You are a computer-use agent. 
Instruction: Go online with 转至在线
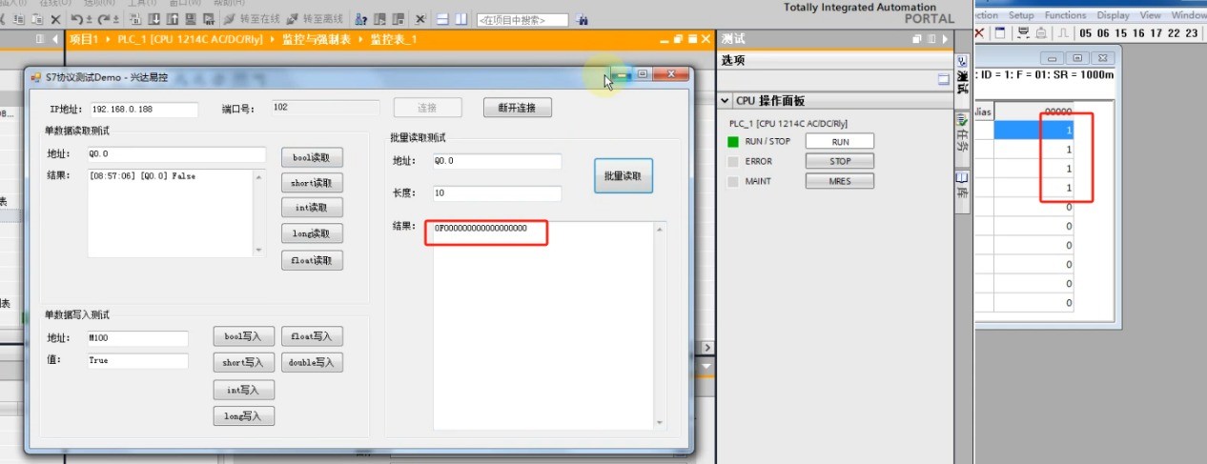(x=251, y=19)
